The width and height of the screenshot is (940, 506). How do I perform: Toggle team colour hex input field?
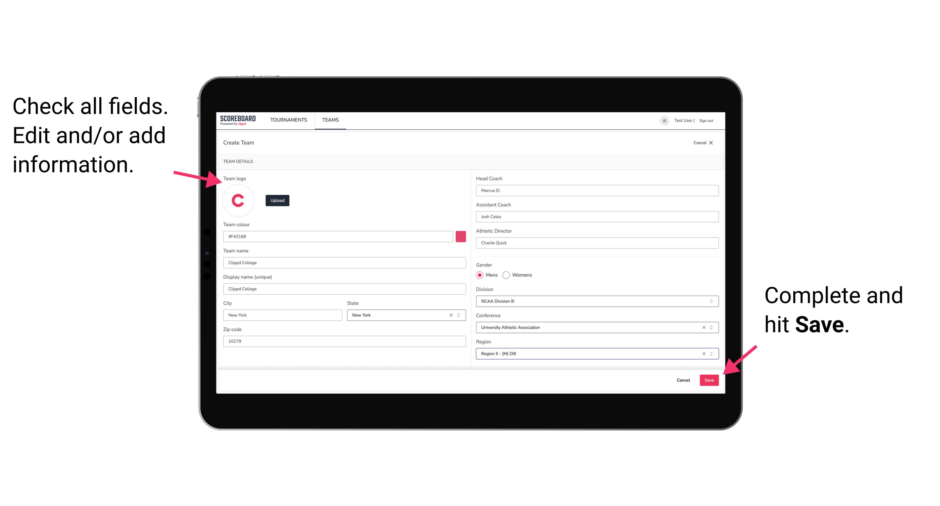(x=461, y=236)
